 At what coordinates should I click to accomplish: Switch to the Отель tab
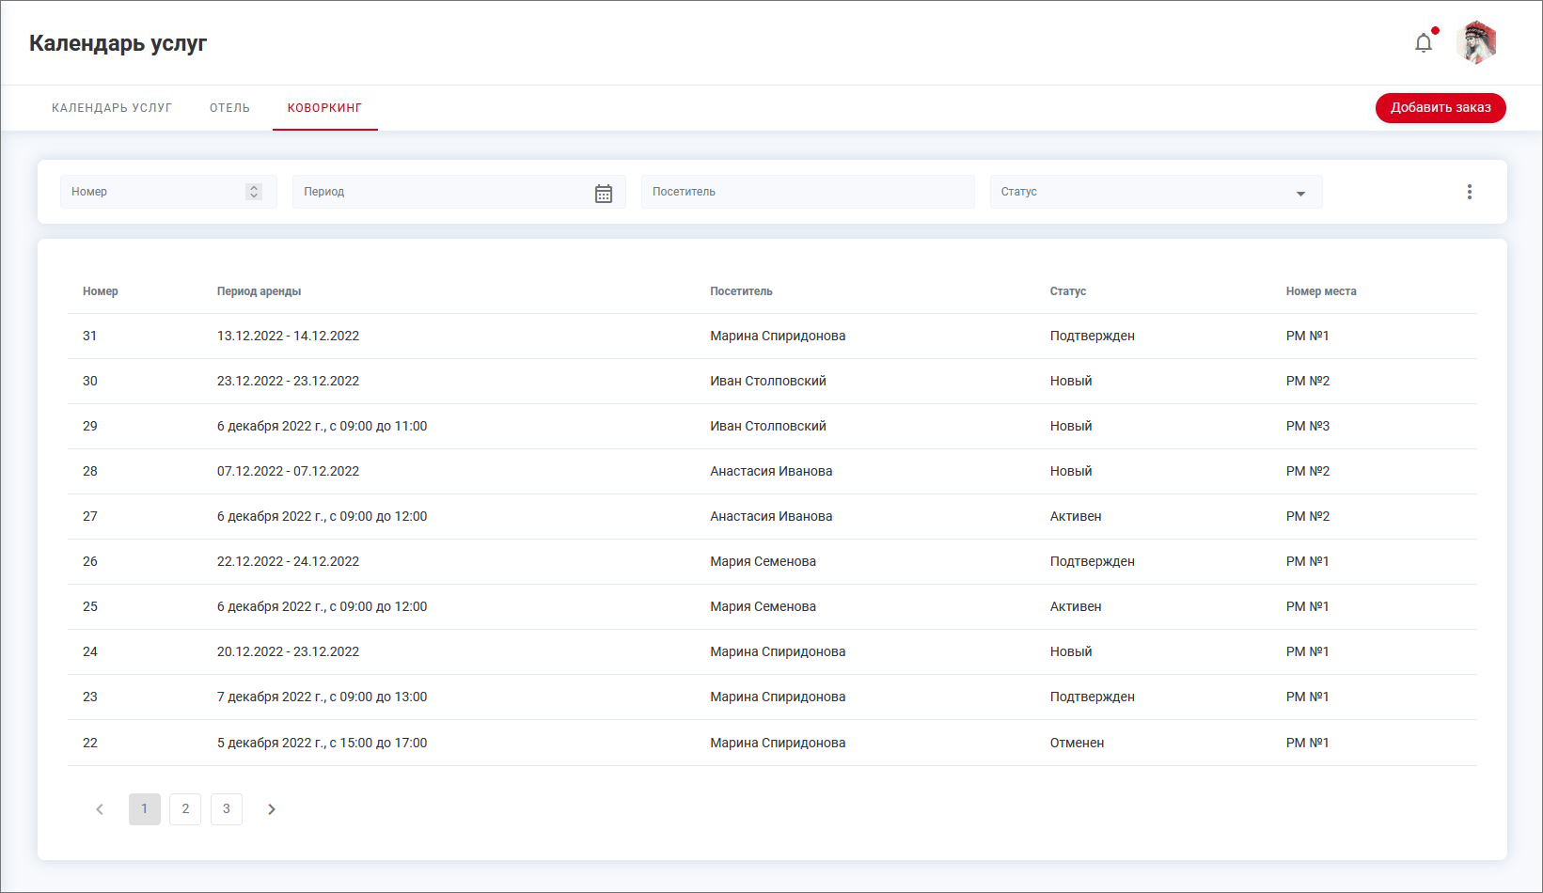pos(229,108)
